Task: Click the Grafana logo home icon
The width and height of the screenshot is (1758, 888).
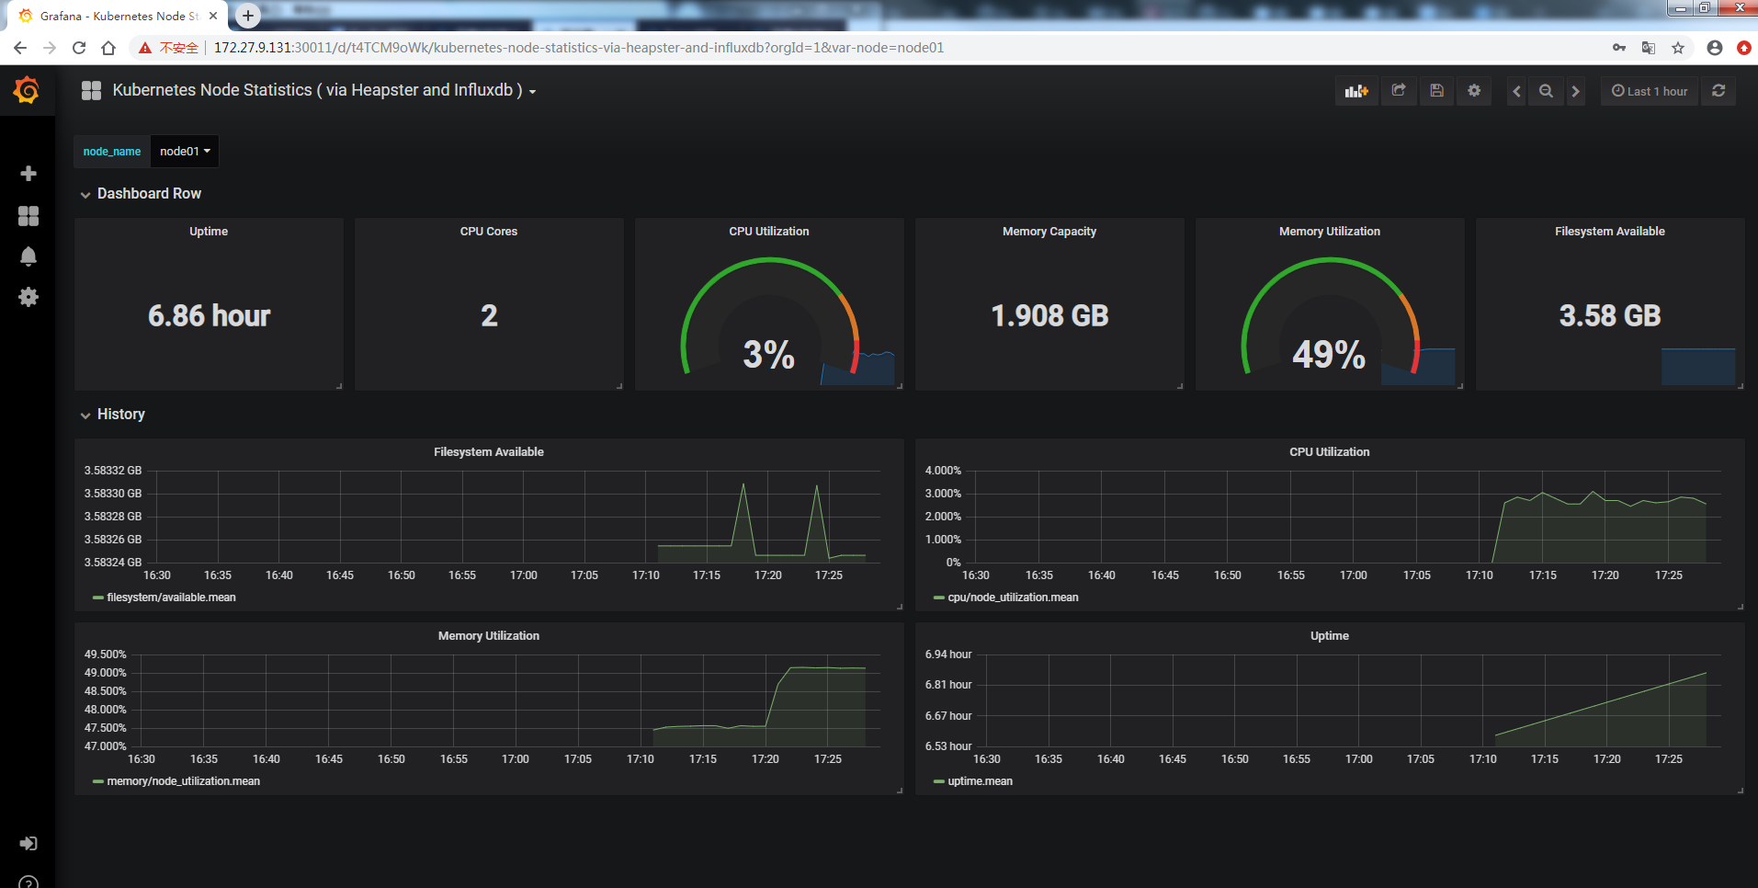Action: pos(27,90)
